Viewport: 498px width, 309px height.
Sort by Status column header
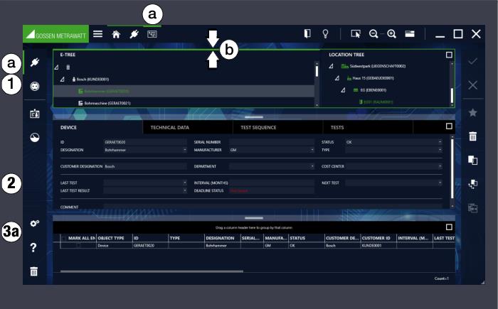(307, 238)
